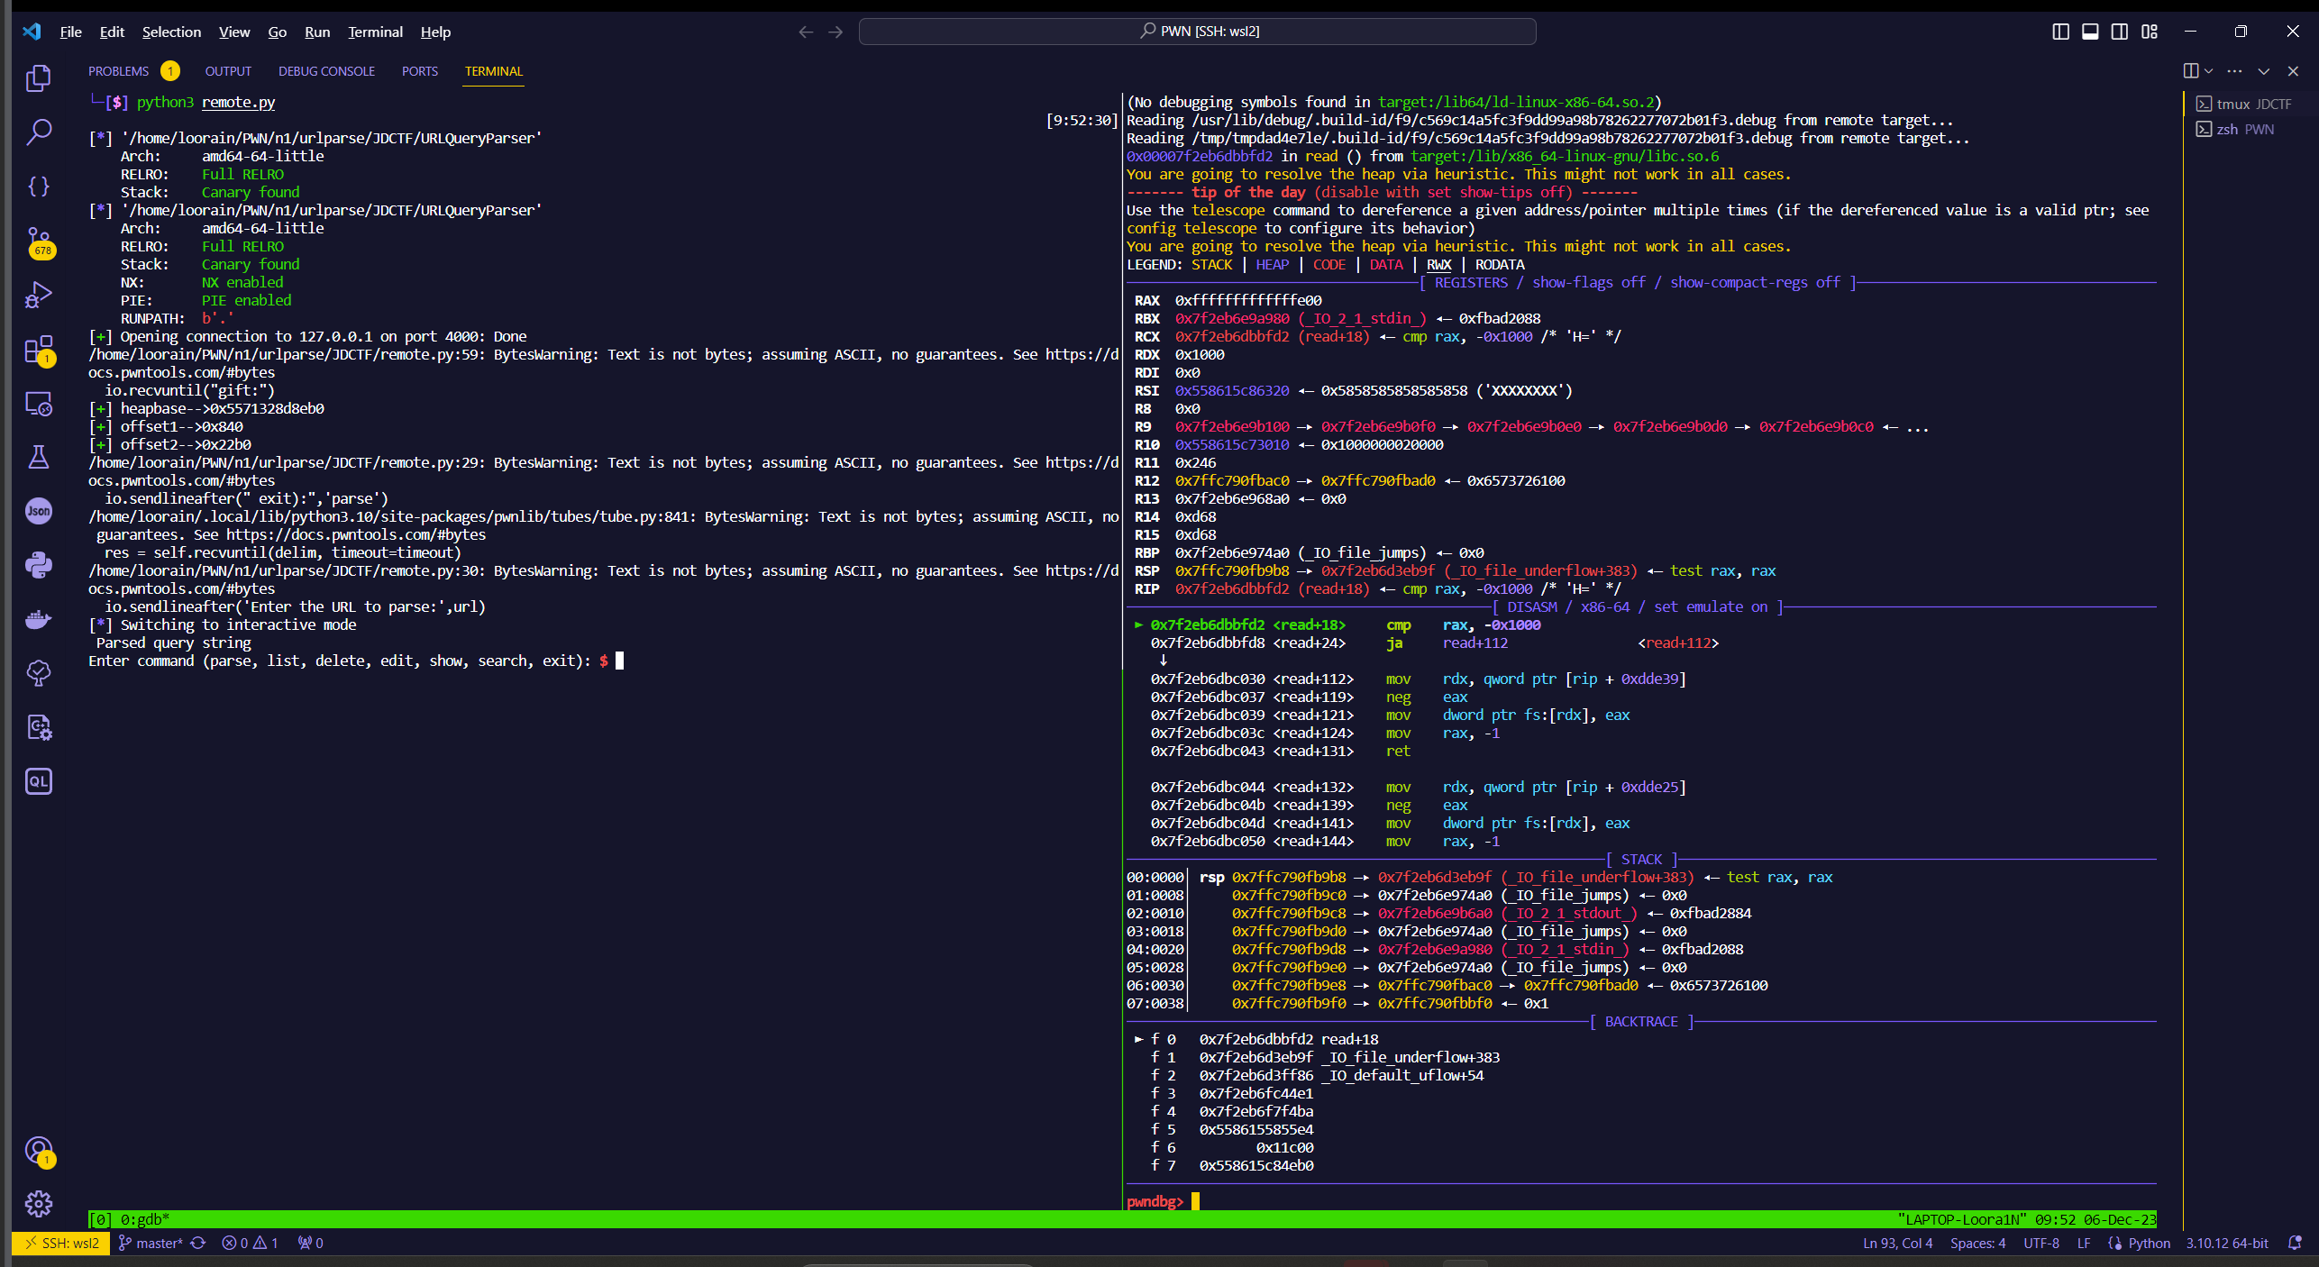Go back with the left arrow
The height and width of the screenshot is (1267, 2319).
coord(805,32)
